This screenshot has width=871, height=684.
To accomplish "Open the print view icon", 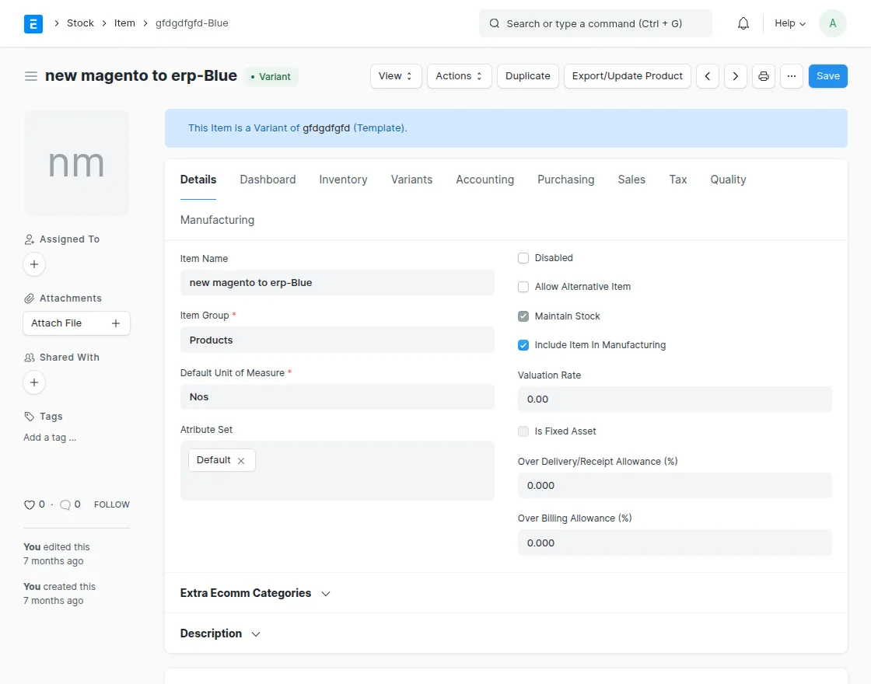I will tap(763, 75).
